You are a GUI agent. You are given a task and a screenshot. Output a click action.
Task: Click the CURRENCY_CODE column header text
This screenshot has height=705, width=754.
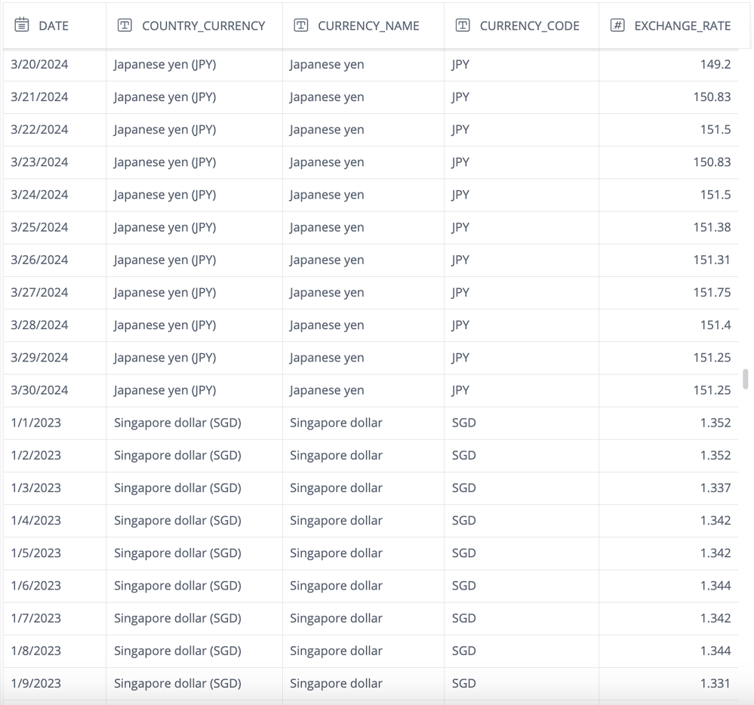(529, 26)
